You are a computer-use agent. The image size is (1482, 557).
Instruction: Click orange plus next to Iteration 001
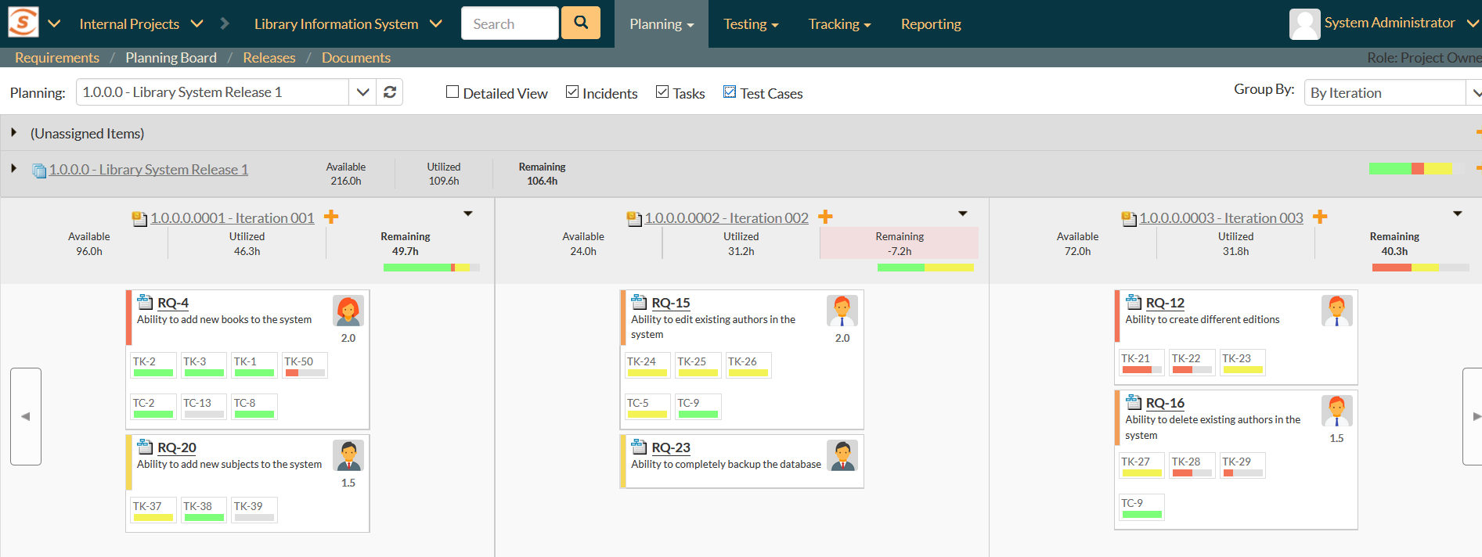[331, 217]
